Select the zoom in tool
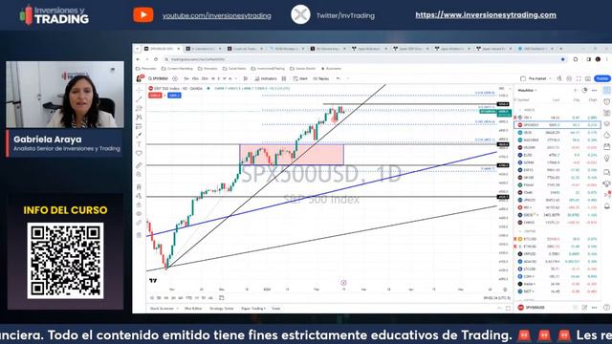Image resolution: width=612 pixels, height=344 pixels. 139,174
